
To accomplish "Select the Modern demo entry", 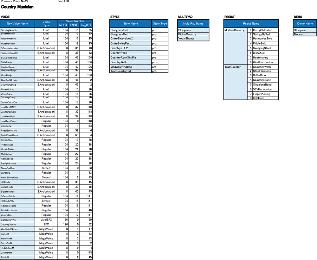I will pos(305,34).
